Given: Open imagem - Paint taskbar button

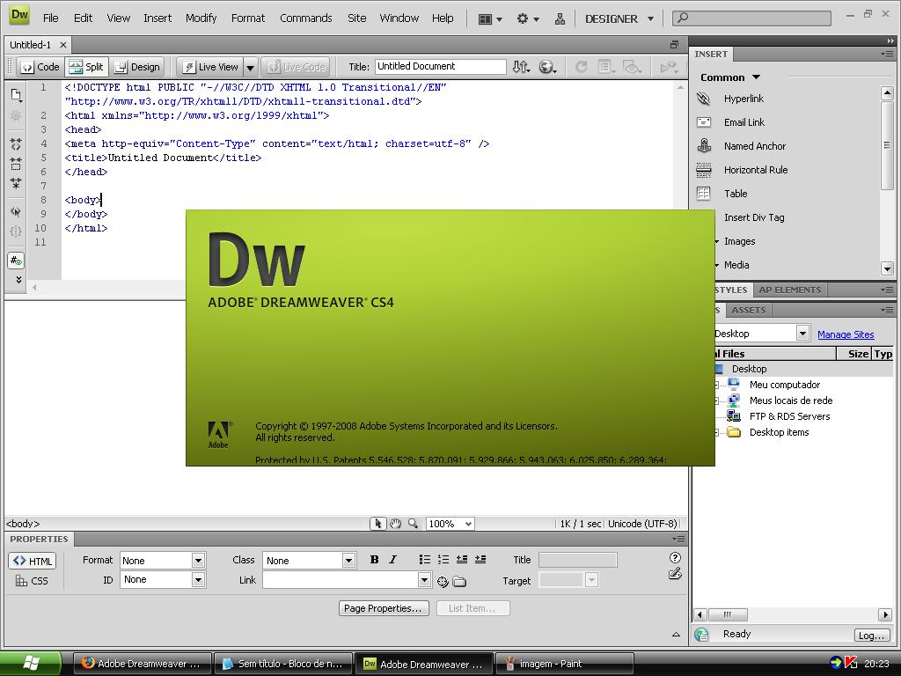Looking at the screenshot, I should point(565,664).
